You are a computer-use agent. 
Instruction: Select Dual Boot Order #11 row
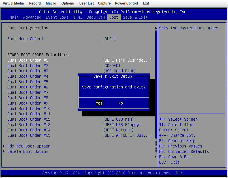click(29, 114)
